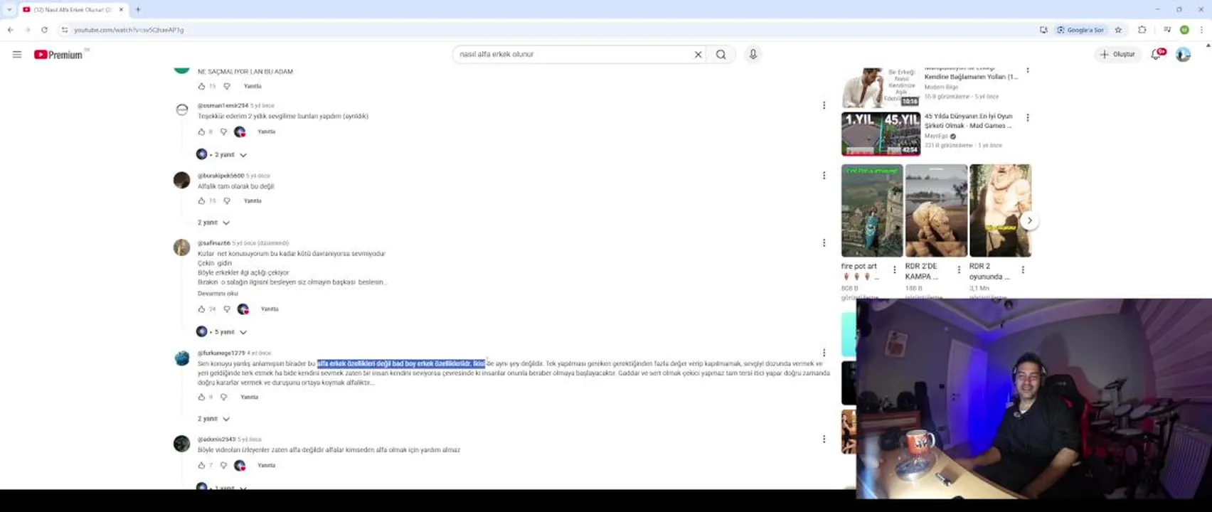Dislike the @burakipek5600 comment
This screenshot has width=1212, height=512.
tap(227, 201)
